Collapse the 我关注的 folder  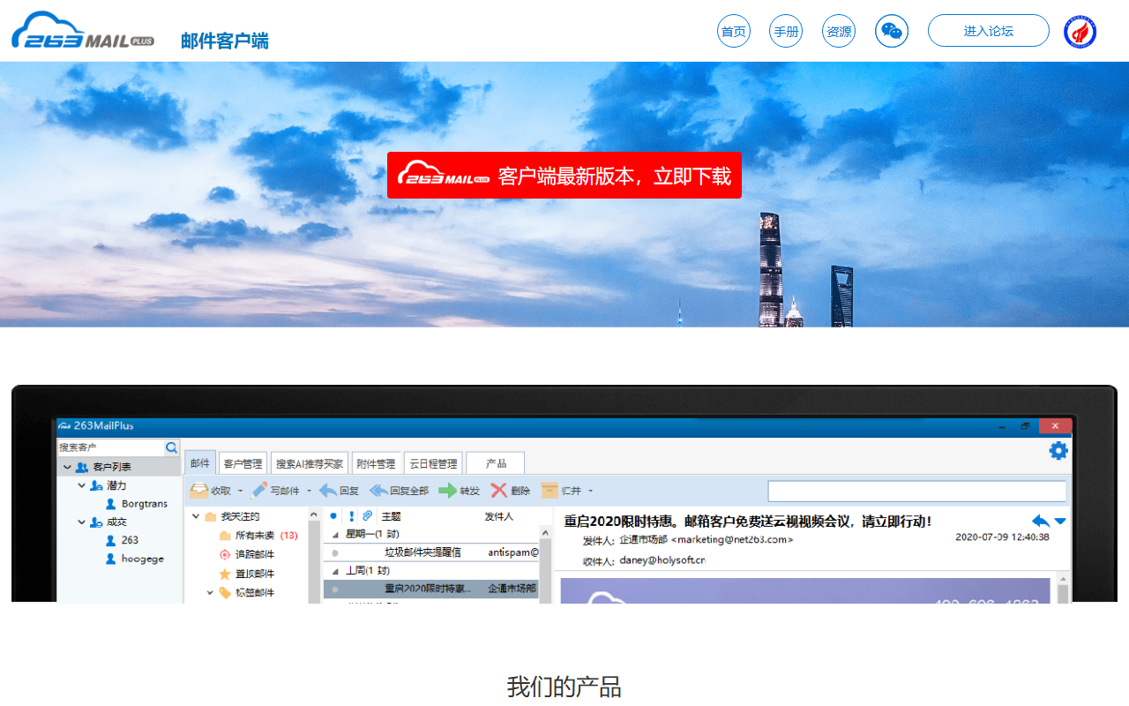pos(195,516)
